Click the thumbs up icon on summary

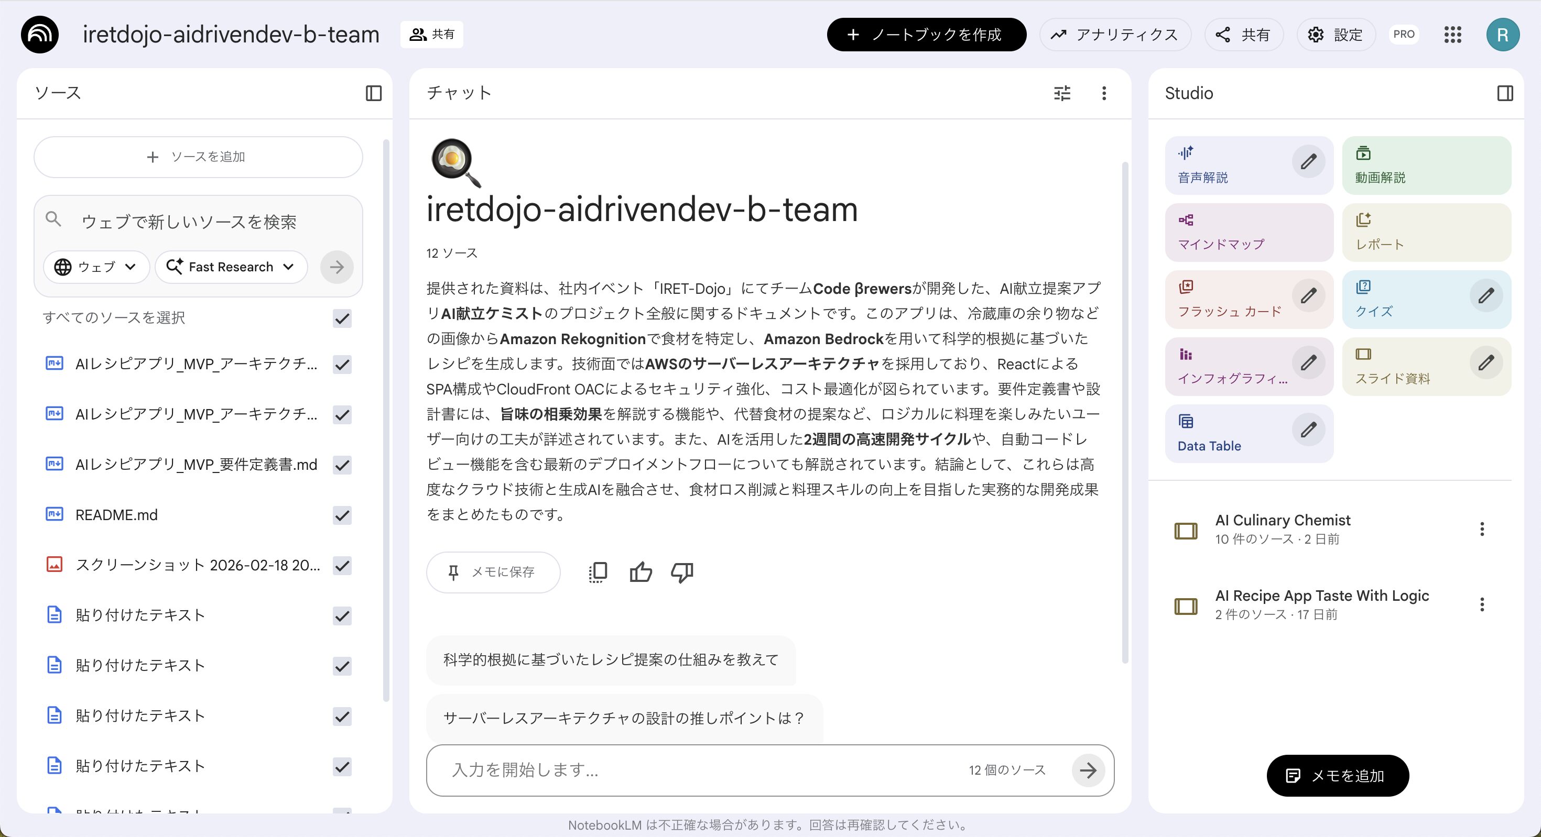(x=640, y=572)
